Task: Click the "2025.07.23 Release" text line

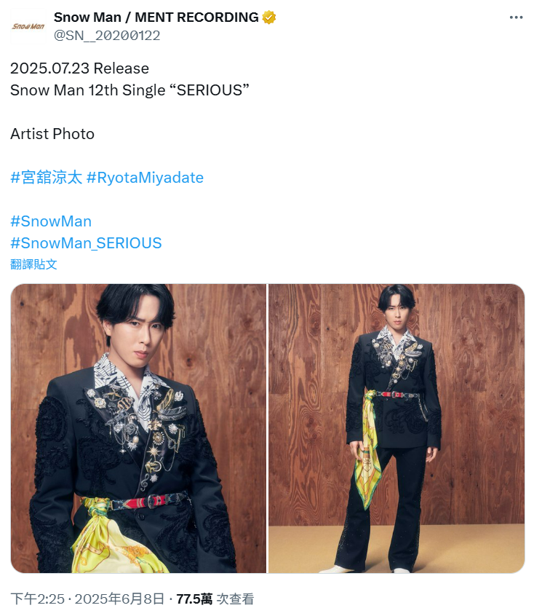Action: [x=80, y=68]
